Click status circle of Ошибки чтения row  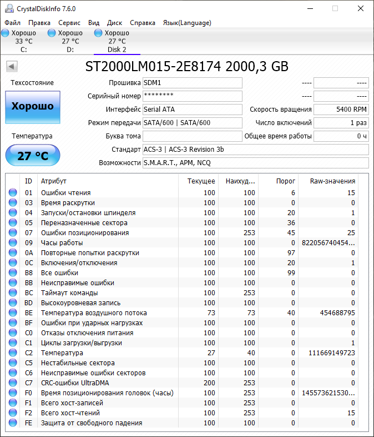click(13, 192)
